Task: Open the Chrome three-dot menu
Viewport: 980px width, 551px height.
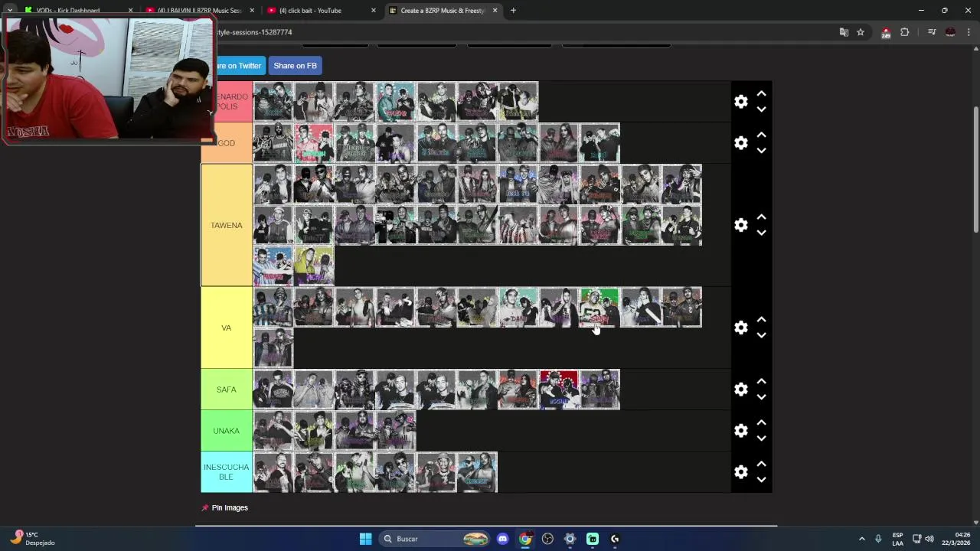Action: pos(969,32)
